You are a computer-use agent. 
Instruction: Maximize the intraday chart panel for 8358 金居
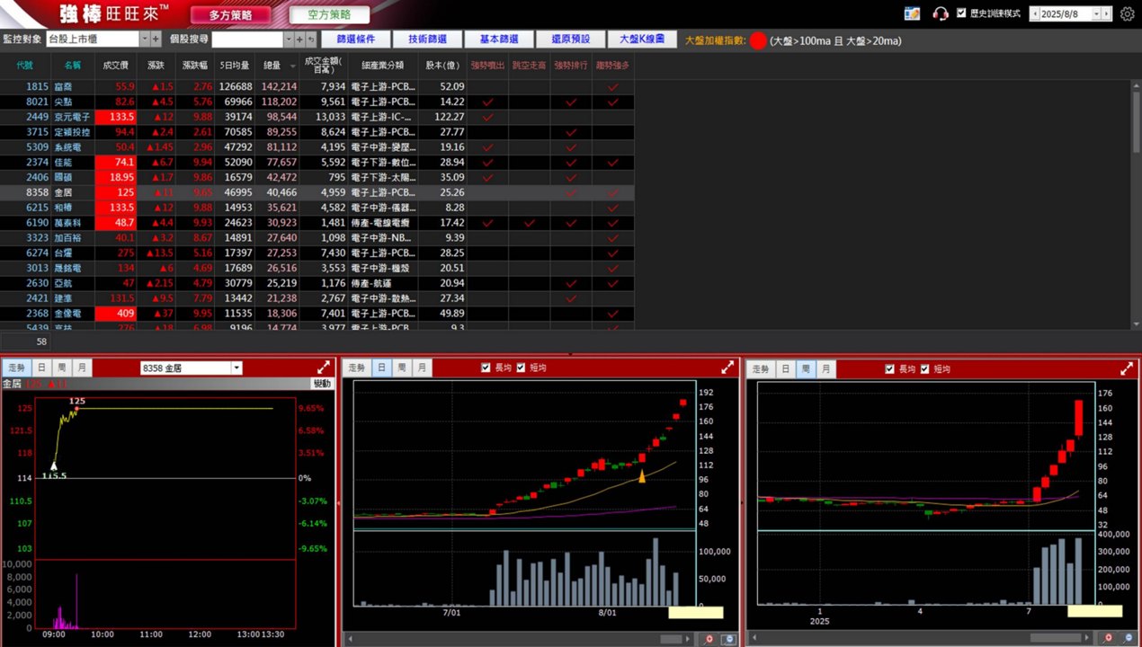324,368
